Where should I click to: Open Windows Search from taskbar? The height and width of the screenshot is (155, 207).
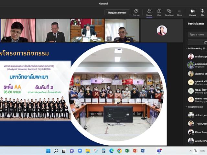(56, 151)
